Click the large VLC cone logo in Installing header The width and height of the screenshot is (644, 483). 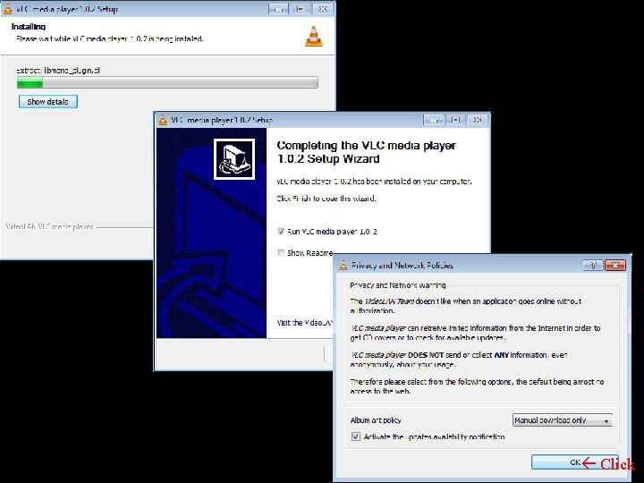pyautogui.click(x=314, y=36)
